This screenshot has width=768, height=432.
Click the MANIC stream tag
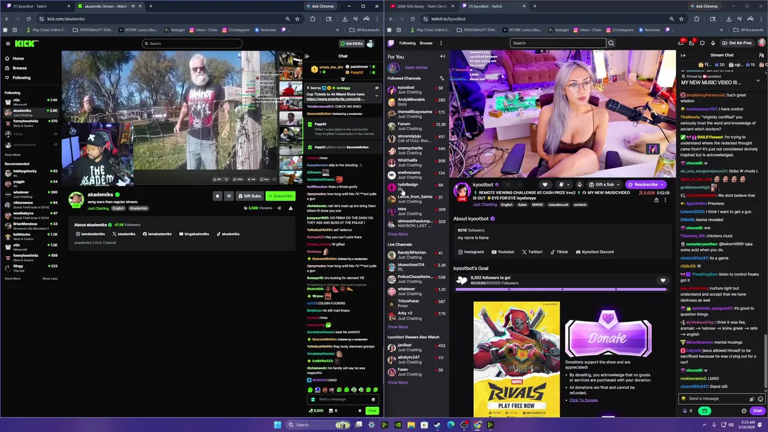pyautogui.click(x=537, y=205)
